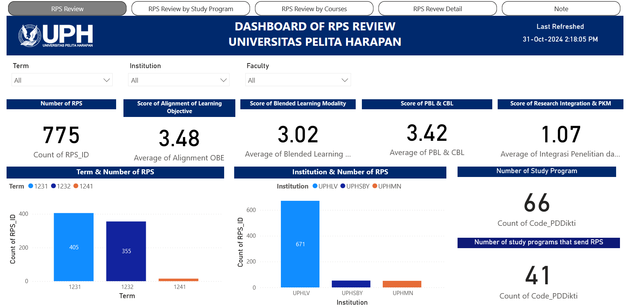
Task: Select the 1231 legend color dot
Action: click(x=31, y=186)
